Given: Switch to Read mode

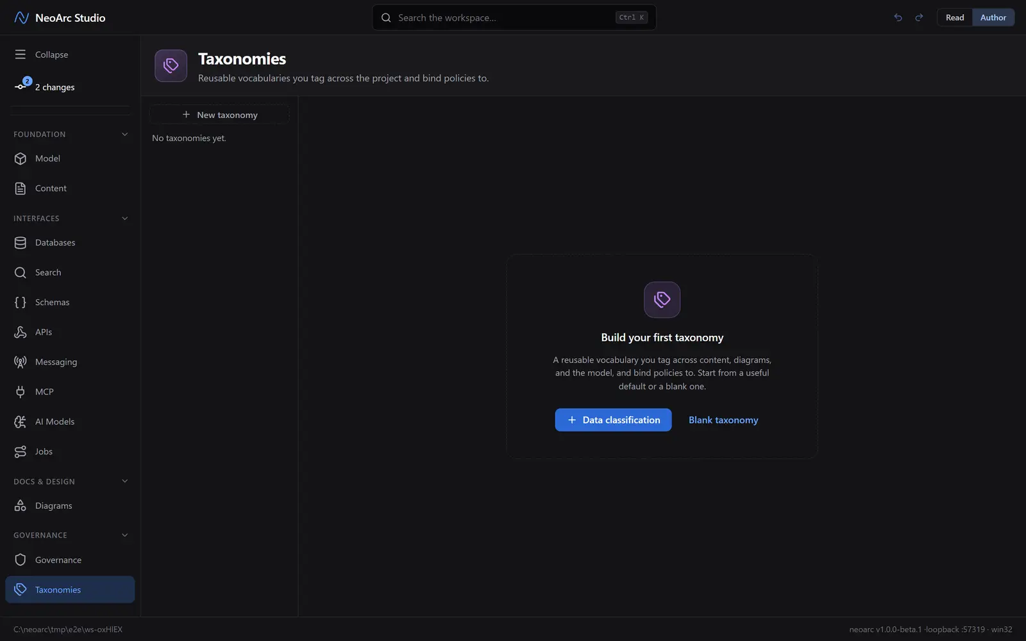Looking at the screenshot, I should coord(954,17).
